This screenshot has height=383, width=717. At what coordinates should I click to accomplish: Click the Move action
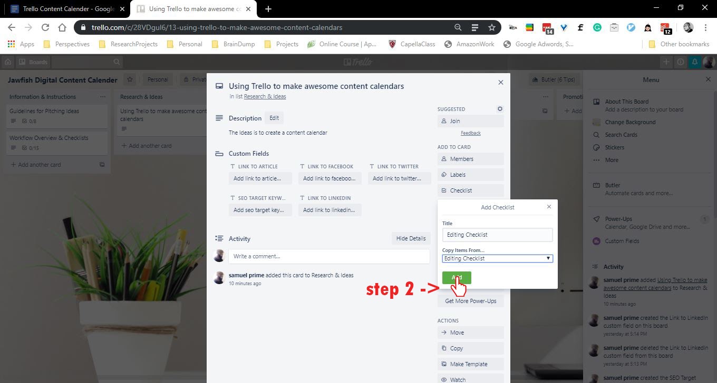[470, 332]
